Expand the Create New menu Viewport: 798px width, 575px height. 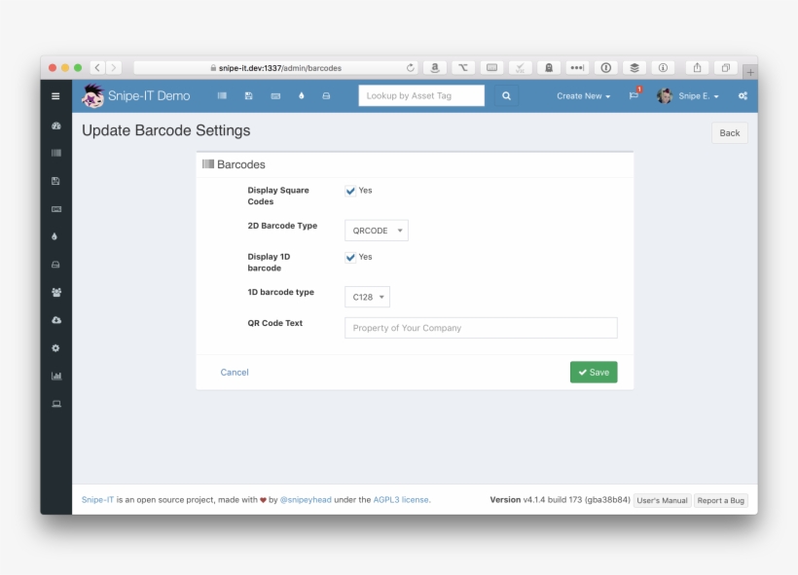click(x=583, y=96)
